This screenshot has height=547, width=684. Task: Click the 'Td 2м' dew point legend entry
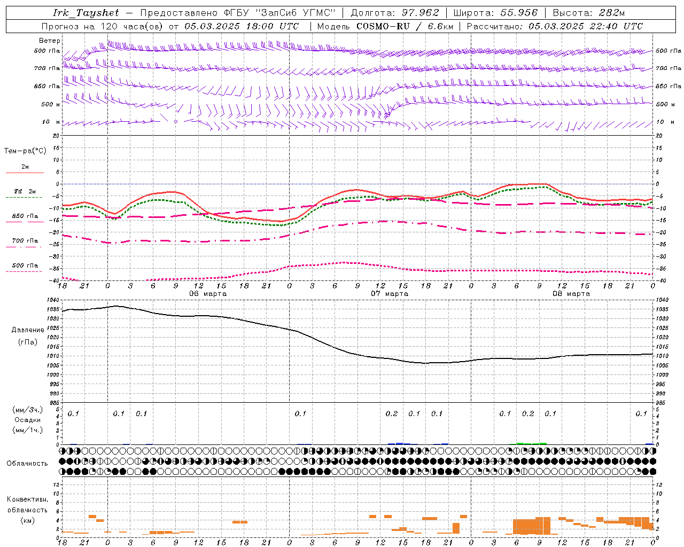click(x=25, y=191)
